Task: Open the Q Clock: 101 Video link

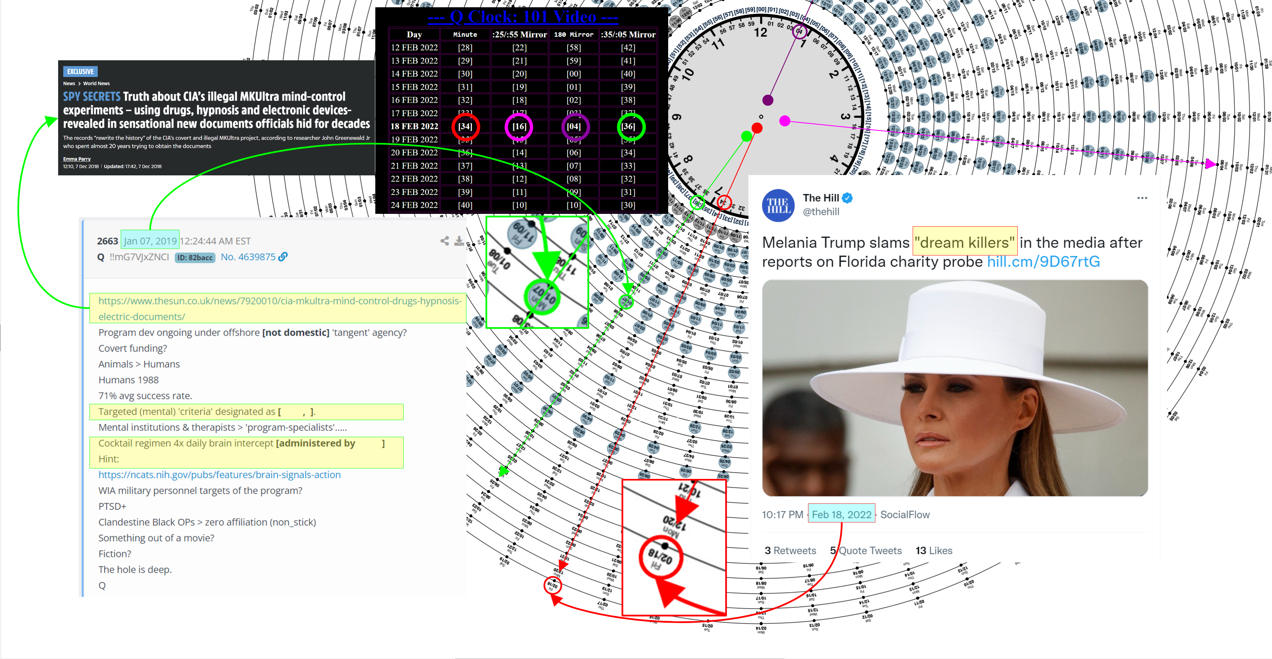Action: tap(522, 17)
